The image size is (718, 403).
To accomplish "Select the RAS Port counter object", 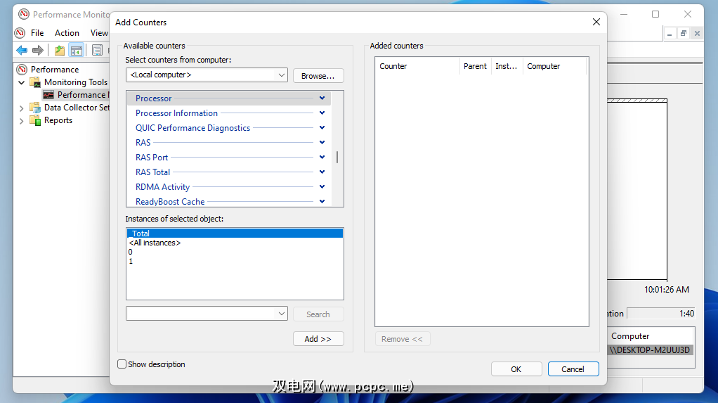I will point(152,158).
